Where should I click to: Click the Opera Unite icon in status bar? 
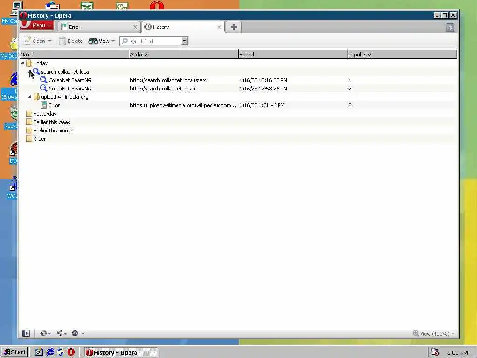tap(60, 333)
